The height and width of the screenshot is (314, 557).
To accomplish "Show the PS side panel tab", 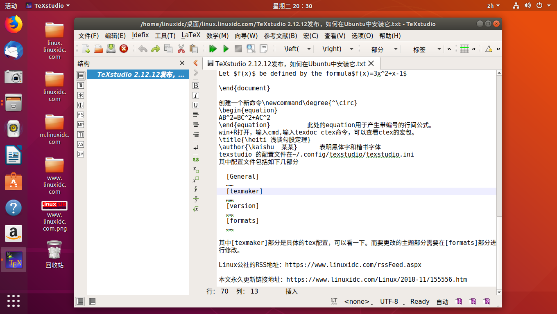I will click(81, 115).
